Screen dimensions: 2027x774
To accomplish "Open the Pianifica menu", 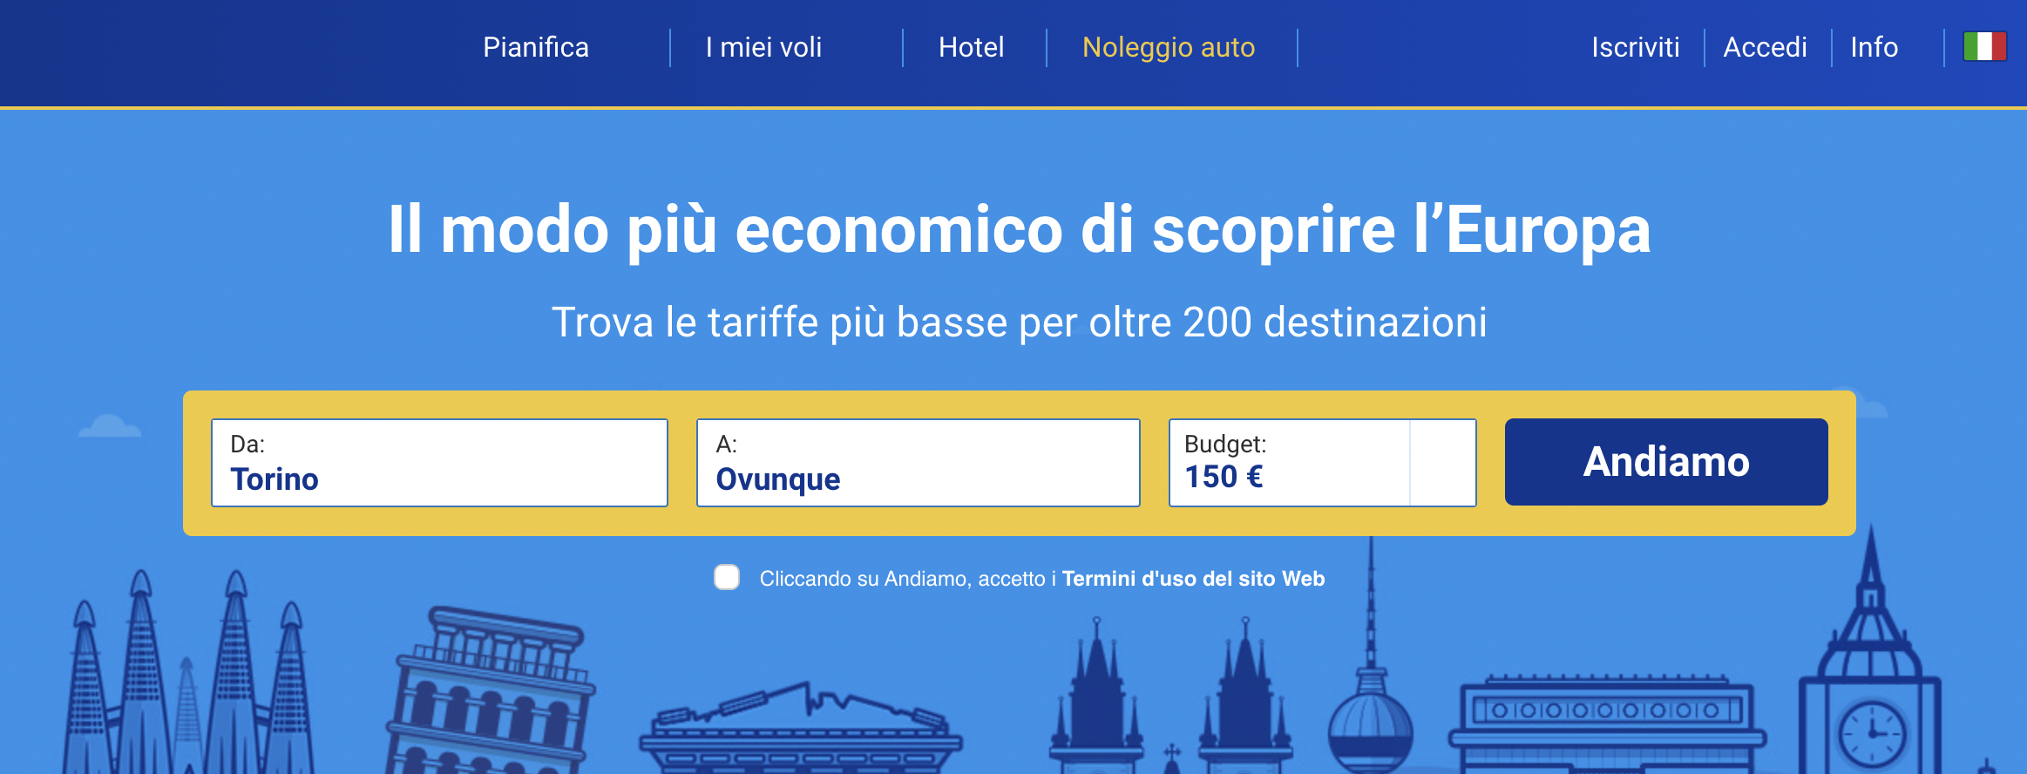I will pyautogui.click(x=536, y=47).
